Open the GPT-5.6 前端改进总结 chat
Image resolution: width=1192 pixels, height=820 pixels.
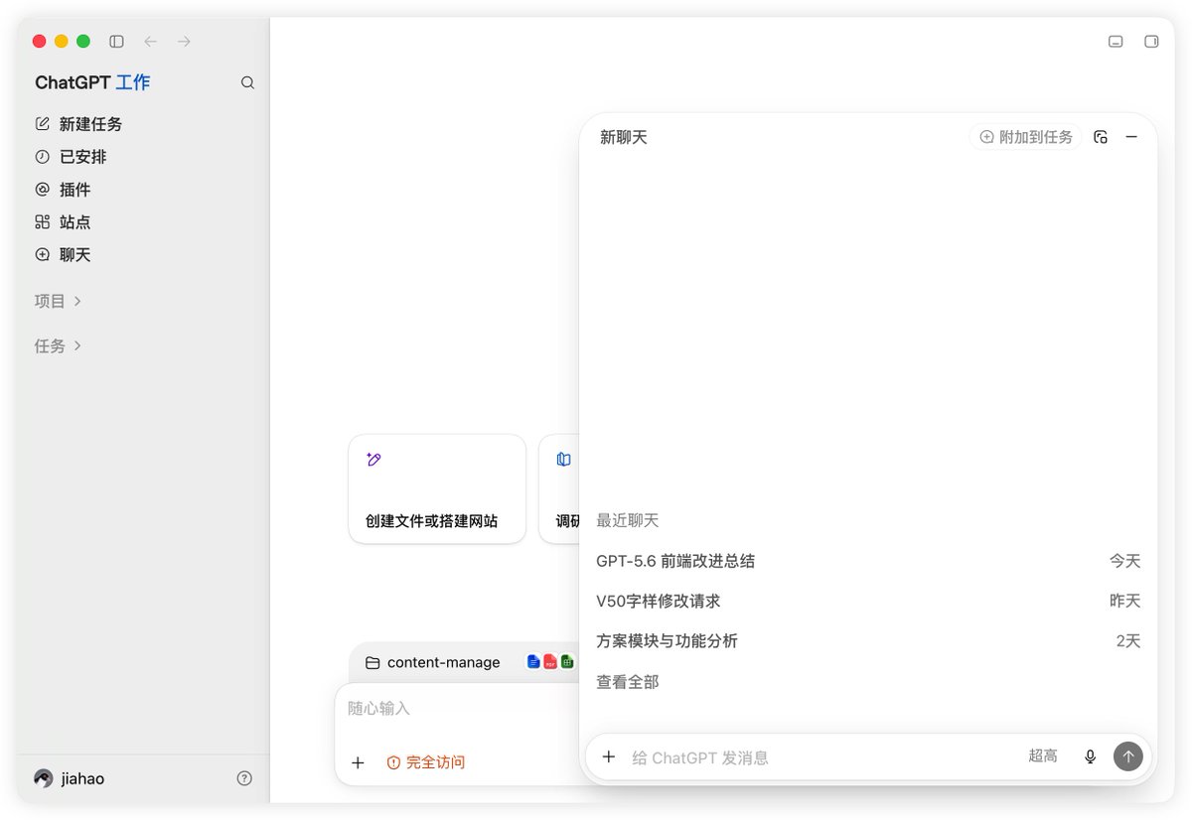868,561
